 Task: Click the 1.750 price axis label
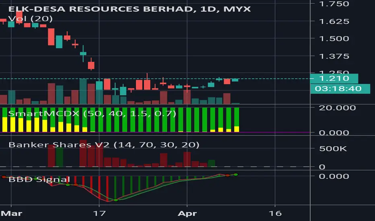(x=334, y=4)
